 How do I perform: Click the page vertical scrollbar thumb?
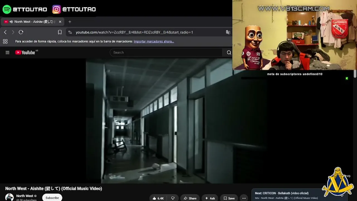pos(355,74)
